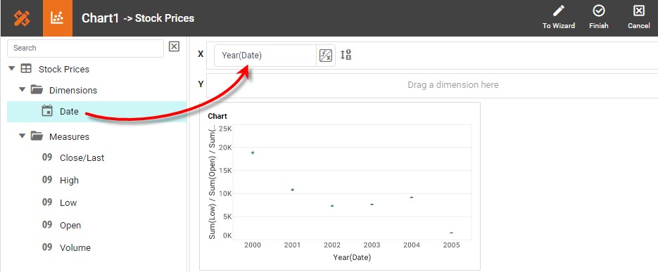The height and width of the screenshot is (272, 658).
Task: Click the Dimensions folder icon
Action: tap(37, 90)
